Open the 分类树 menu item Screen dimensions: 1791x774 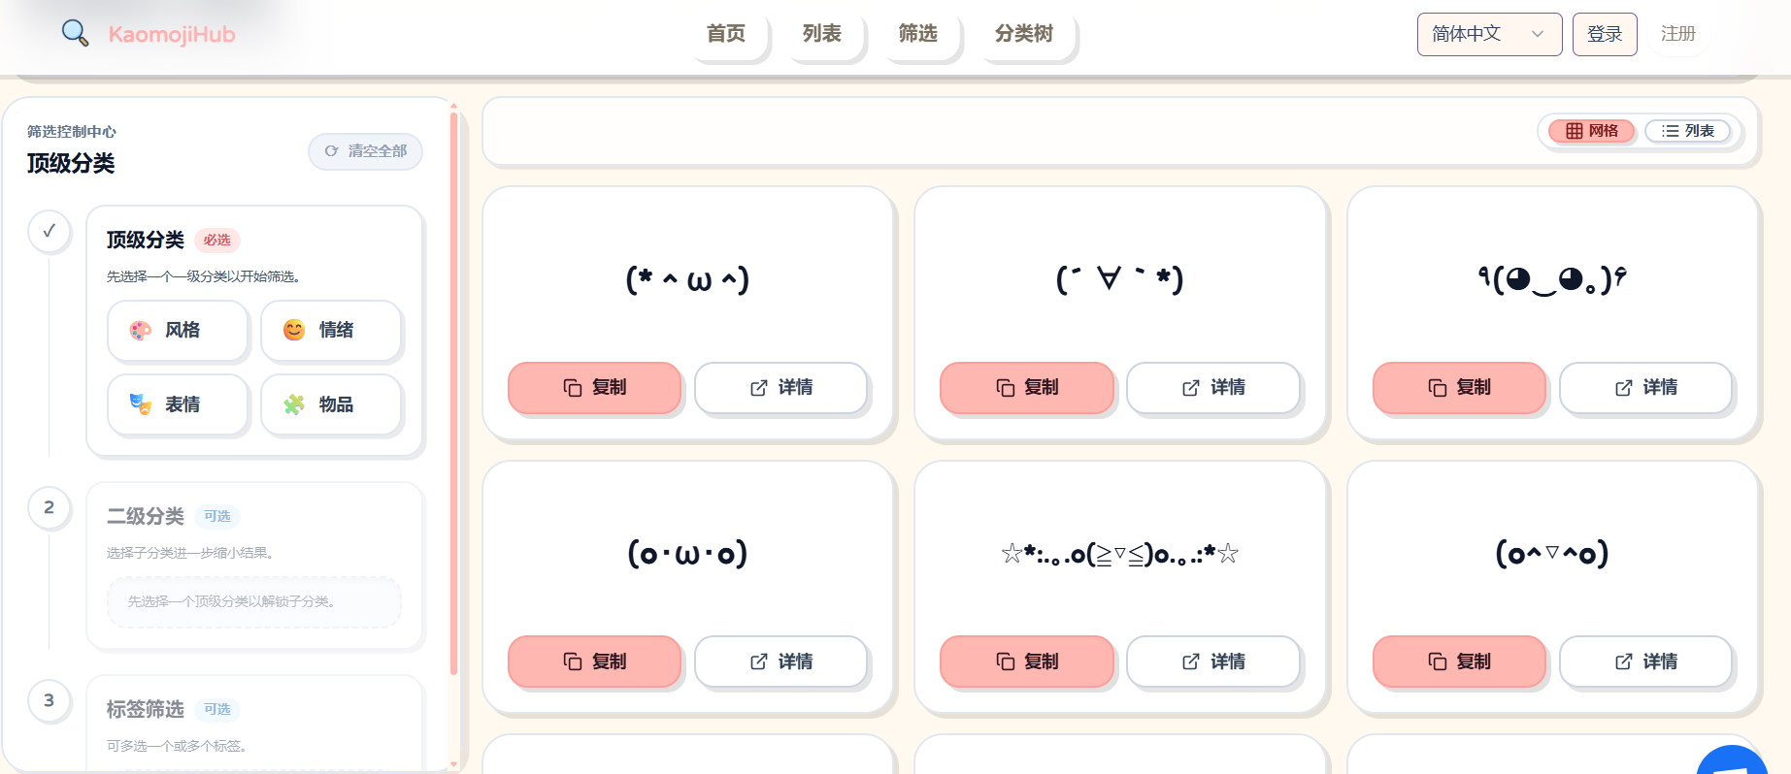(x=1023, y=33)
